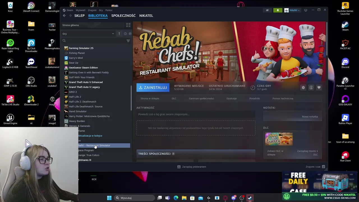Image resolution: width=359 pixels, height=202 pixels.
Task: Add Kebab Chefs to favorites heart
Action: coord(319,88)
